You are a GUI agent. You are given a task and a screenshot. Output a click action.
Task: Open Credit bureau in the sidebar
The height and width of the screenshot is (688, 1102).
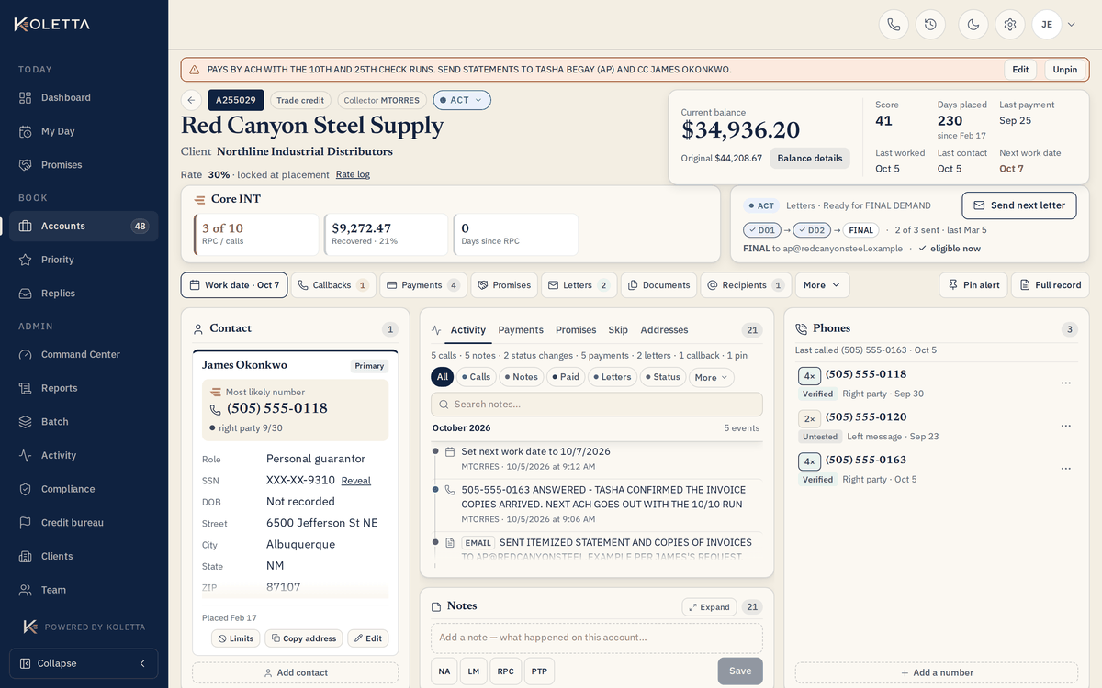tap(84, 523)
